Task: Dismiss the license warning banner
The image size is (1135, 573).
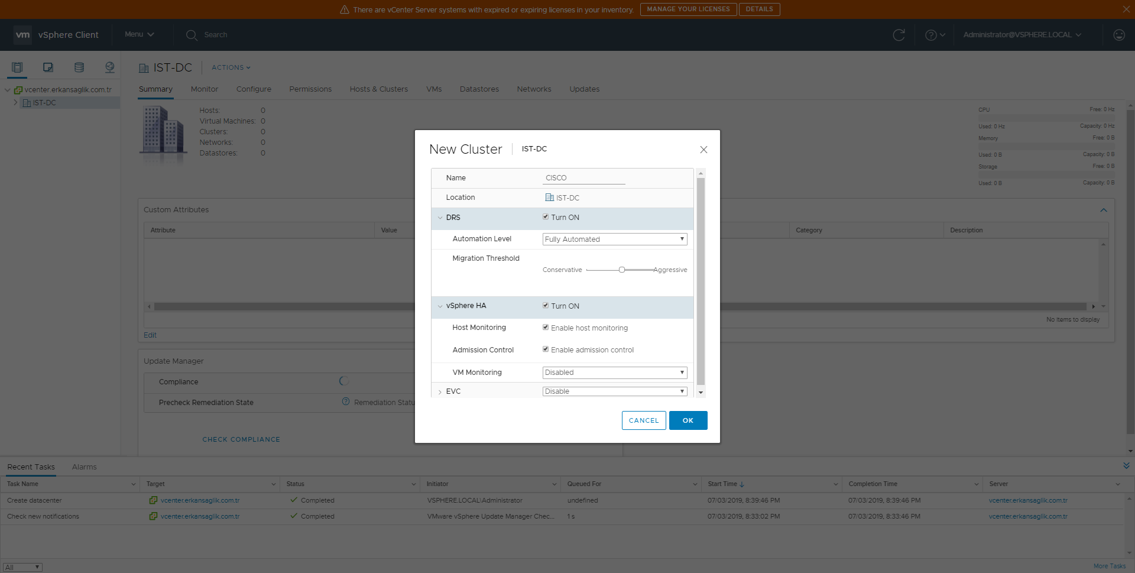Action: pyautogui.click(x=1126, y=9)
